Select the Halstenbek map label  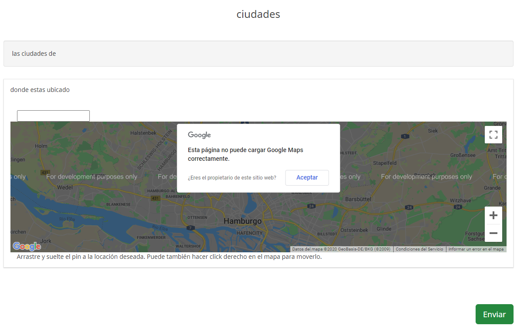pos(143,132)
